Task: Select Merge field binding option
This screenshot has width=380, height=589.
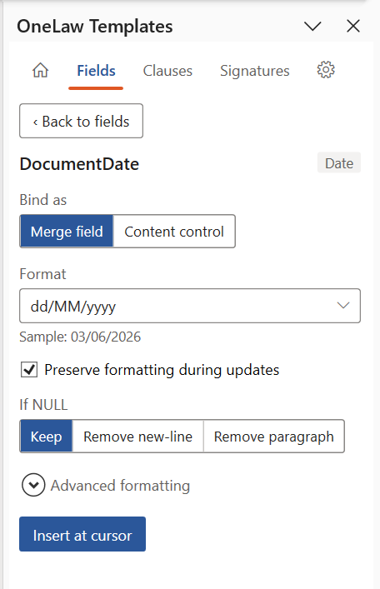Action: pyautogui.click(x=67, y=232)
